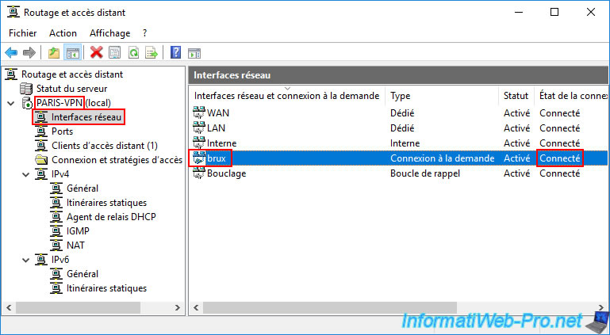Sort list by the Statut column header

click(x=516, y=96)
